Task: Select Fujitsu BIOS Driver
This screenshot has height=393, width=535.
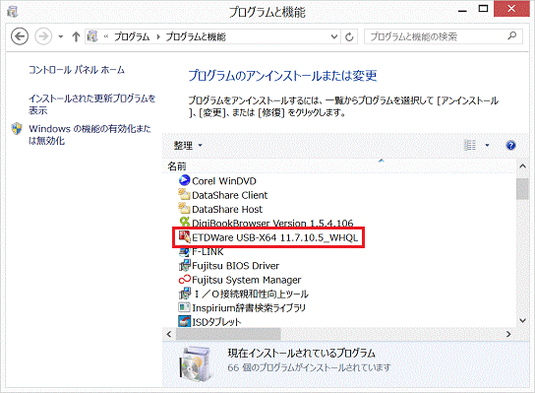Action: click(x=235, y=266)
